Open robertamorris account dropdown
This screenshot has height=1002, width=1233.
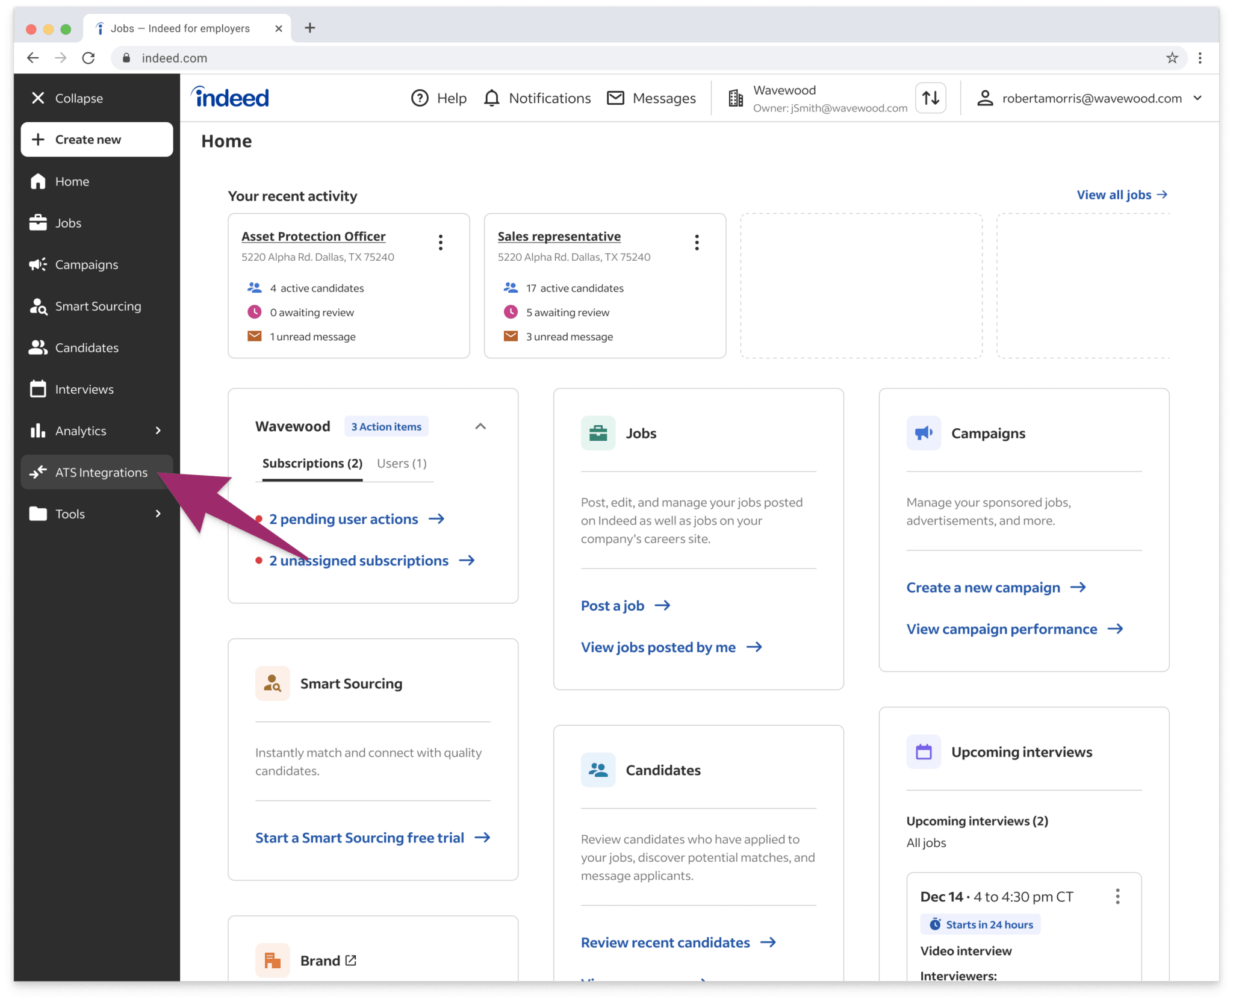[1089, 98]
